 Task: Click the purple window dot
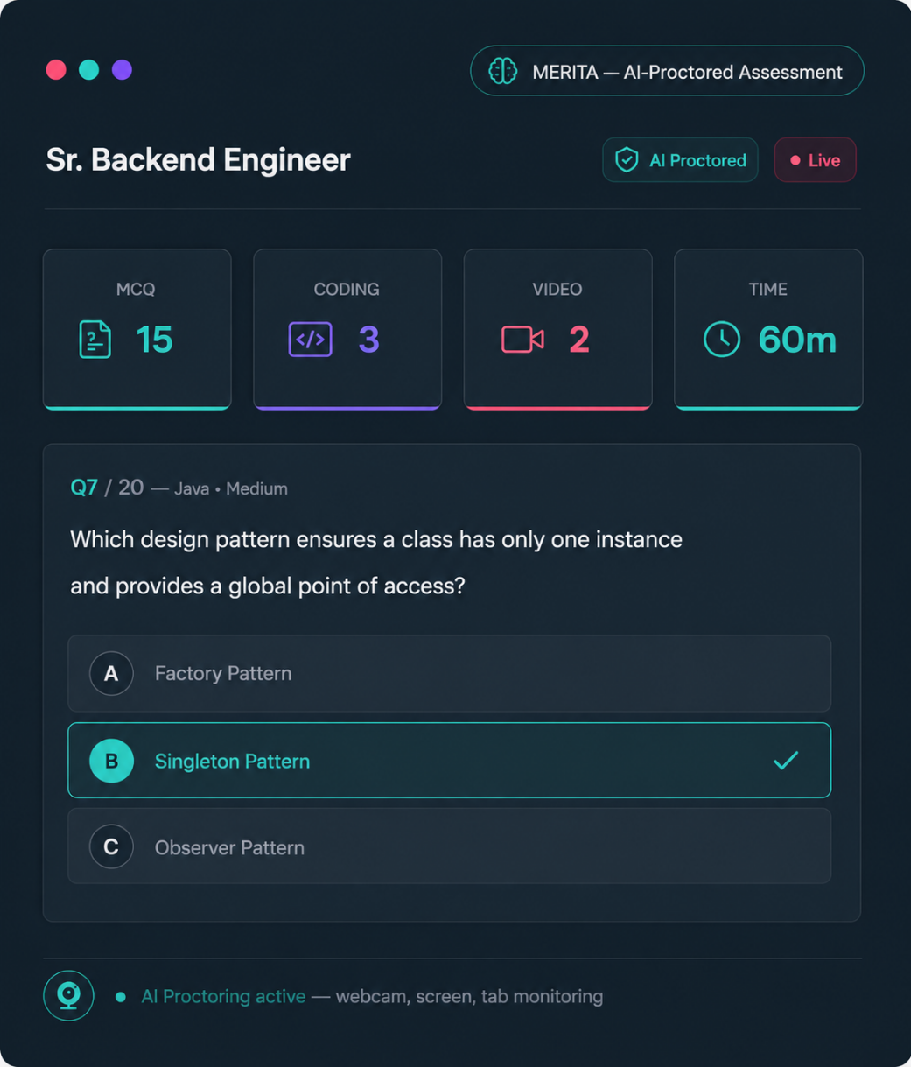point(122,70)
